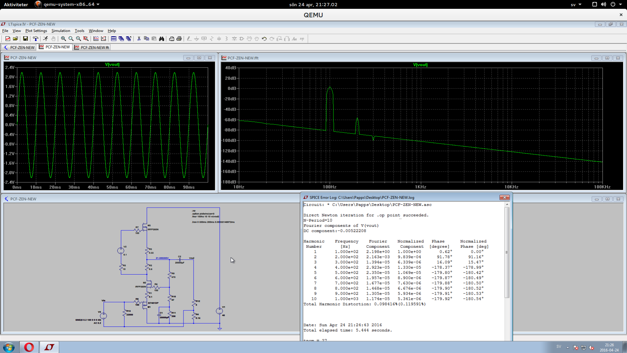Open Opera from the taskbar
This screenshot has height=353, width=627.
pos(29,347)
